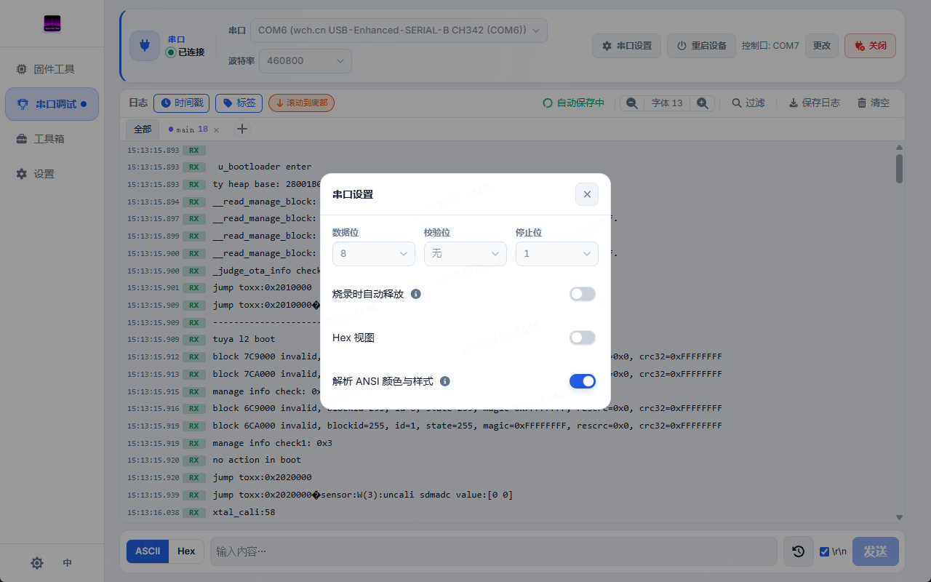Toggle Hex 视图 switch
Viewport: 931px width, 582px height.
583,338
